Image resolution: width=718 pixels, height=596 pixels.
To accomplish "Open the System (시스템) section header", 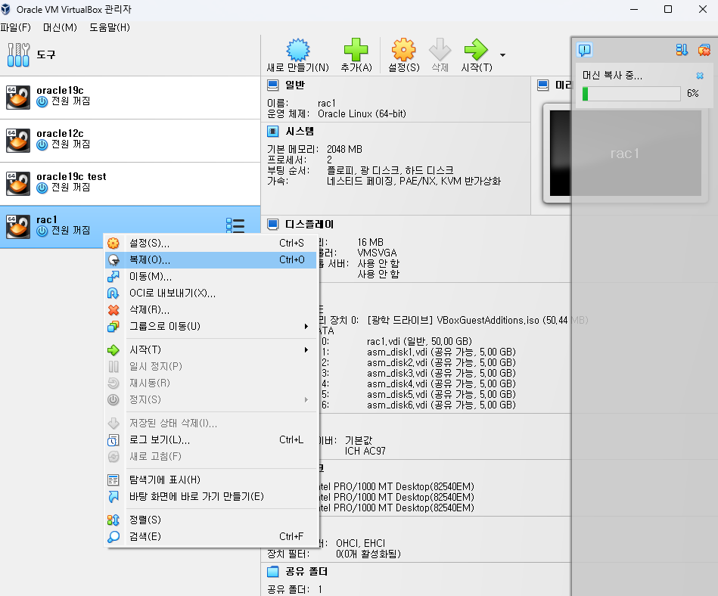I will point(300,132).
